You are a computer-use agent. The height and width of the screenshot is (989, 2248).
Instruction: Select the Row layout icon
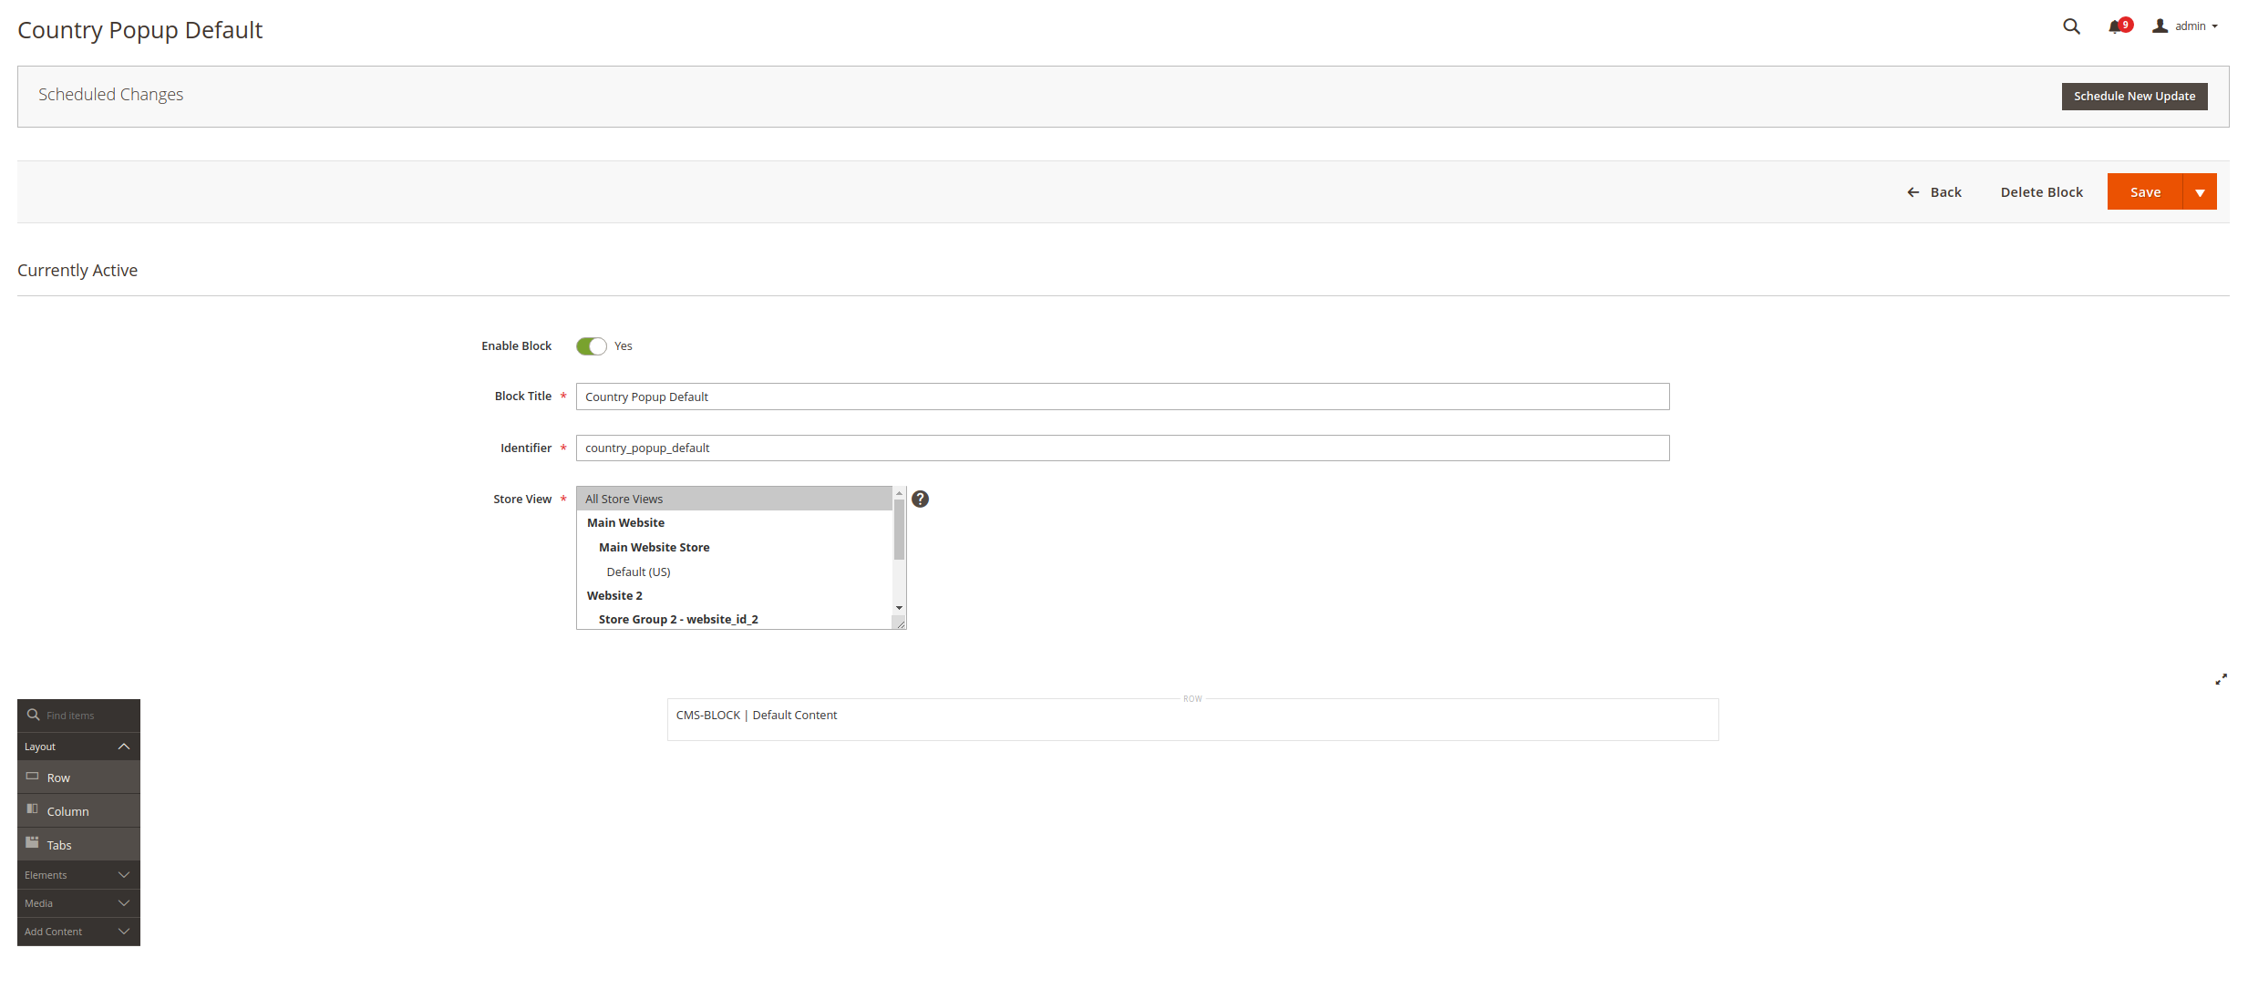click(x=33, y=777)
